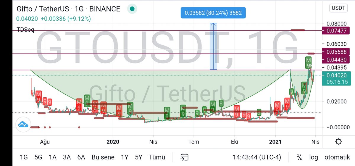Image resolution: width=355 pixels, height=166 pixels.
Task: Select the 1A time range
Action: 53,157
